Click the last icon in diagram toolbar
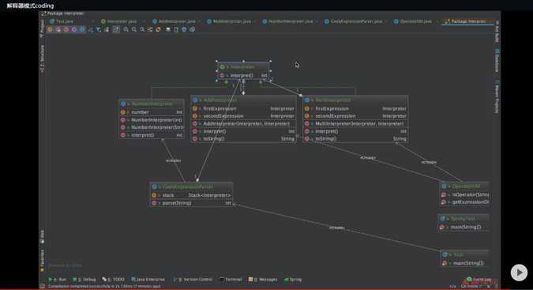Image resolution: width=533 pixels, height=290 pixels. (193, 29)
